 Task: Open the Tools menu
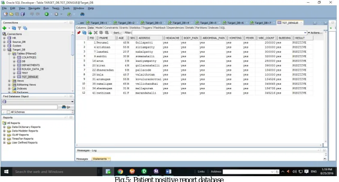[x=66, y=8]
